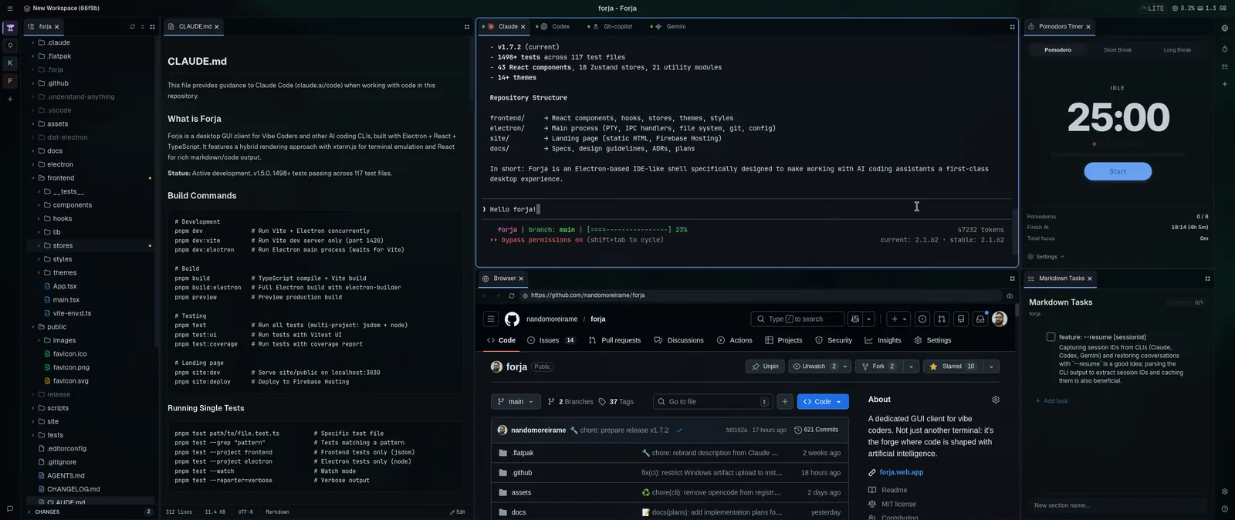Open GitHub issues icon in header

(x=922, y=319)
